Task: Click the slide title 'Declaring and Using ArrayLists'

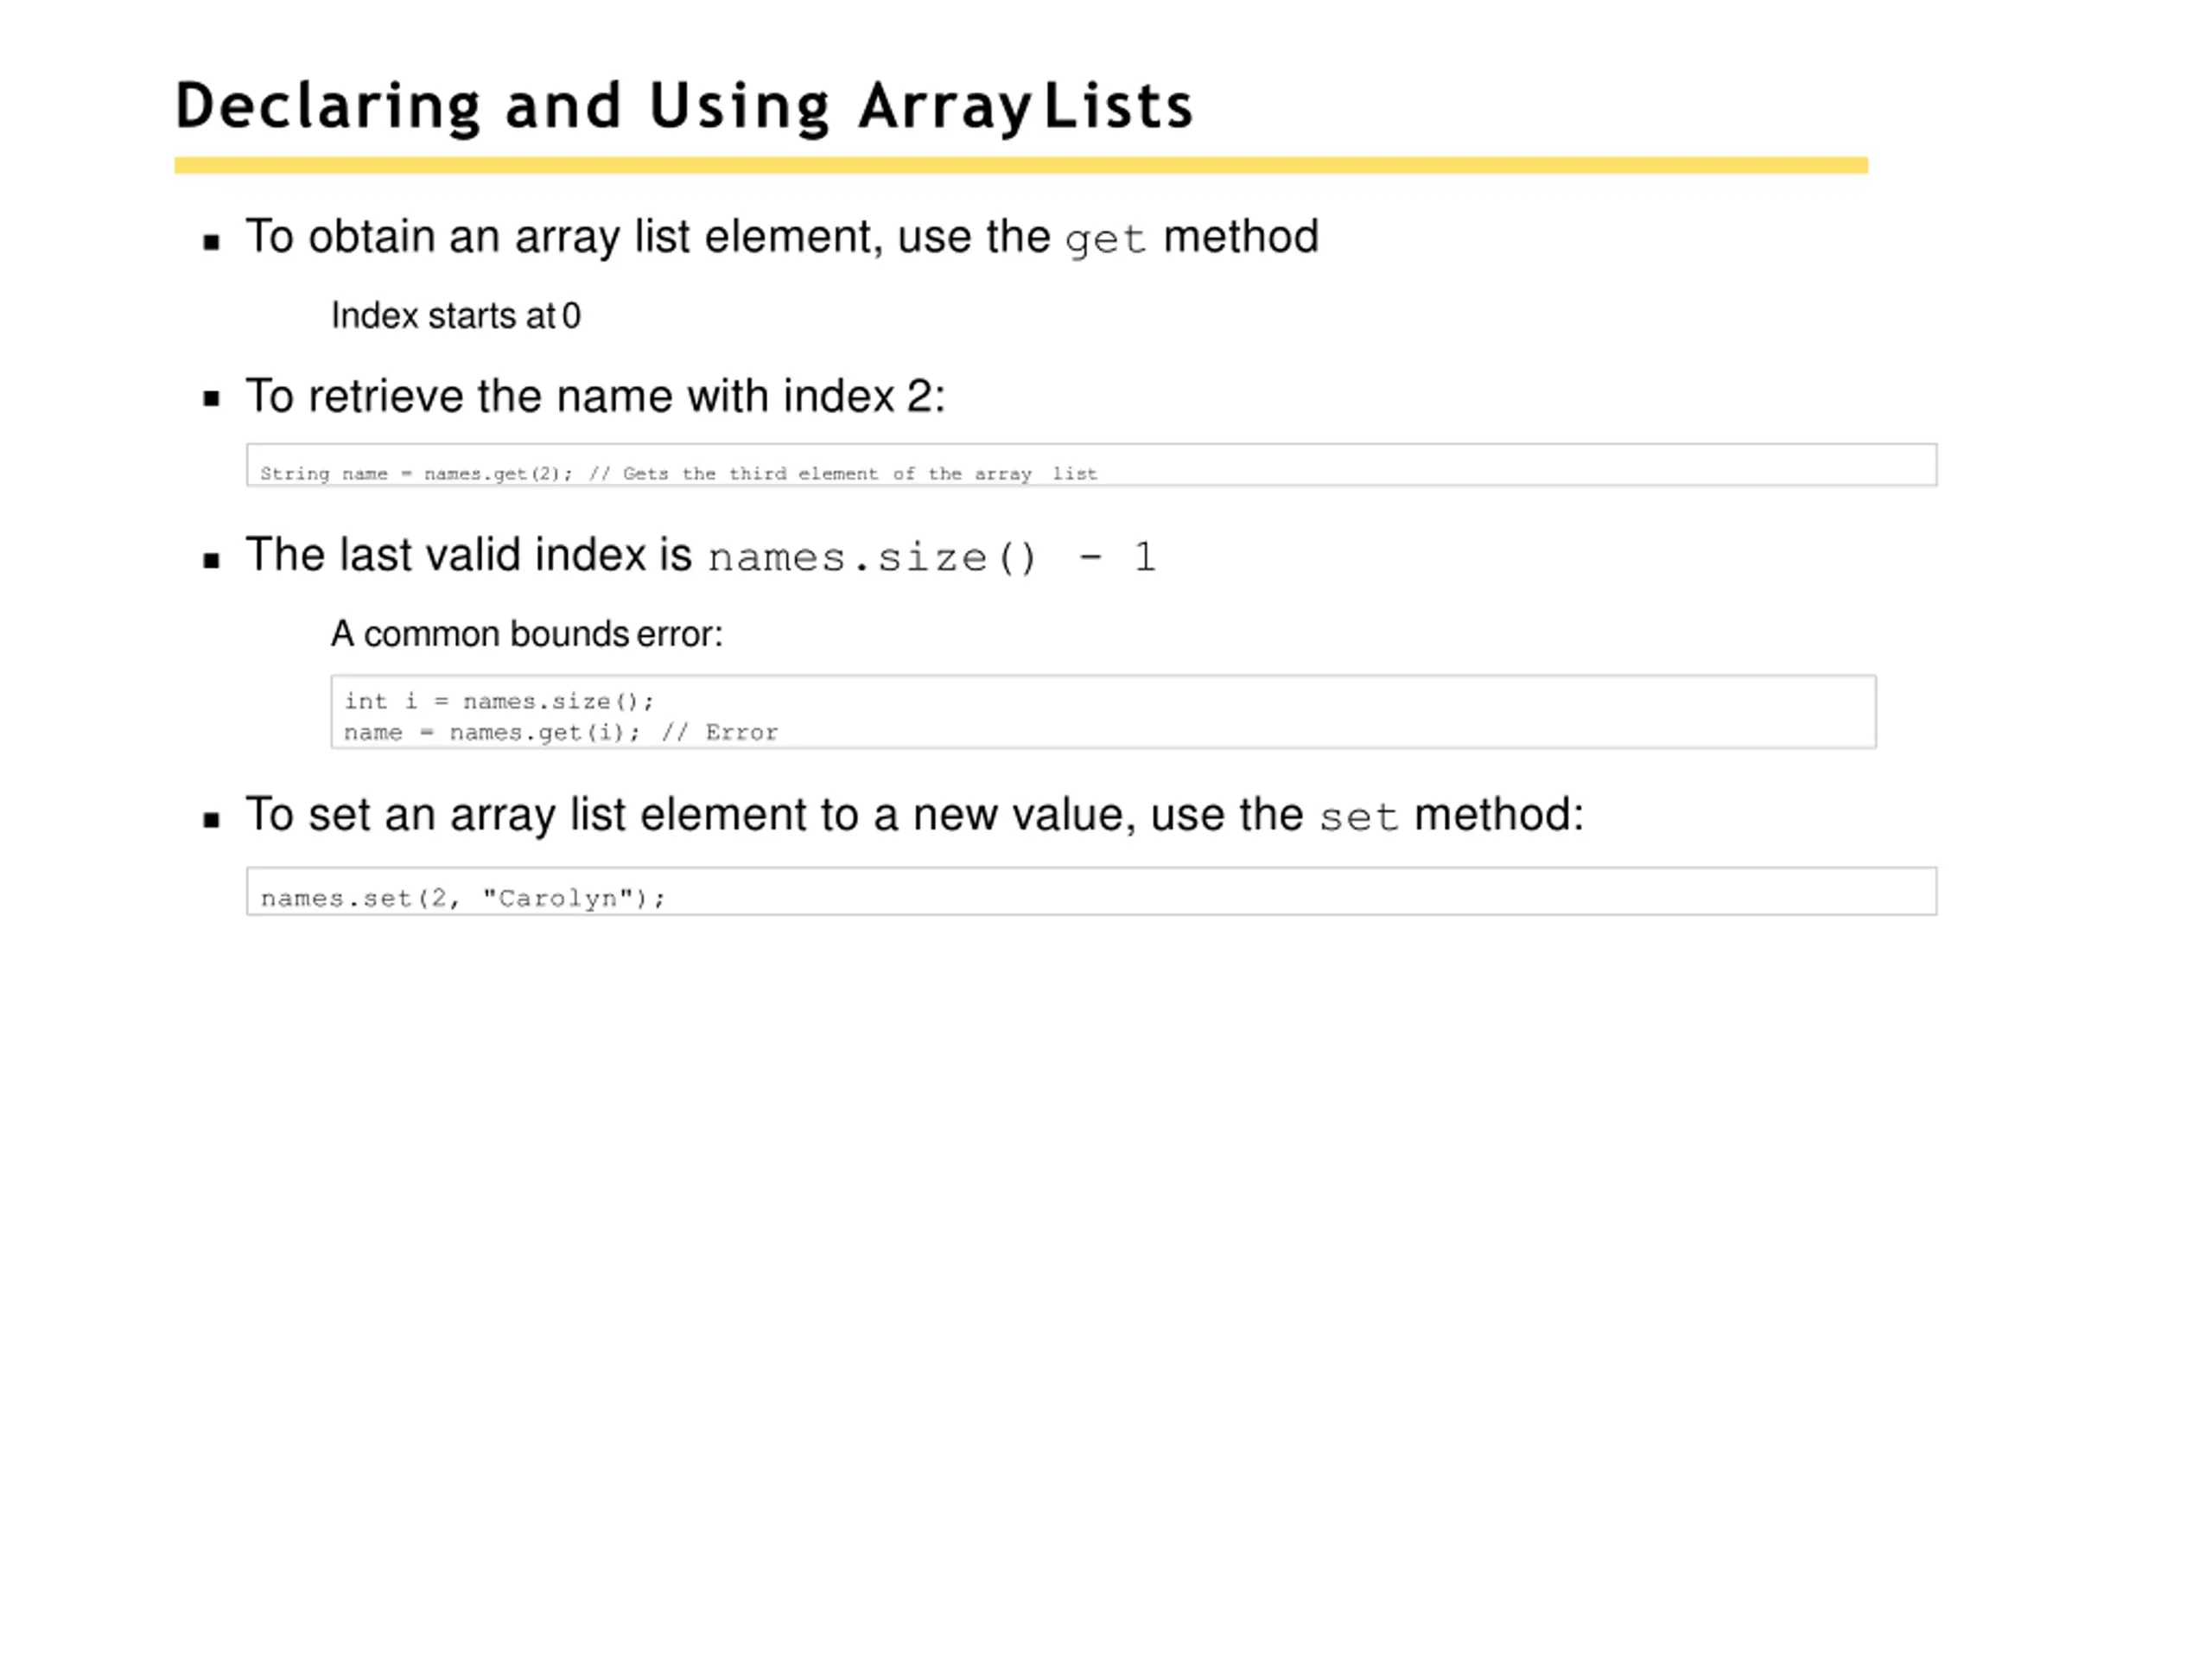Action: (684, 107)
